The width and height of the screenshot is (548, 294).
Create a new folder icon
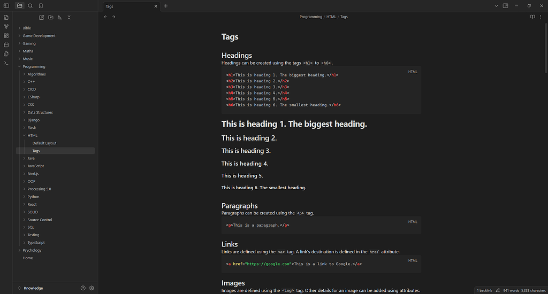[51, 18]
